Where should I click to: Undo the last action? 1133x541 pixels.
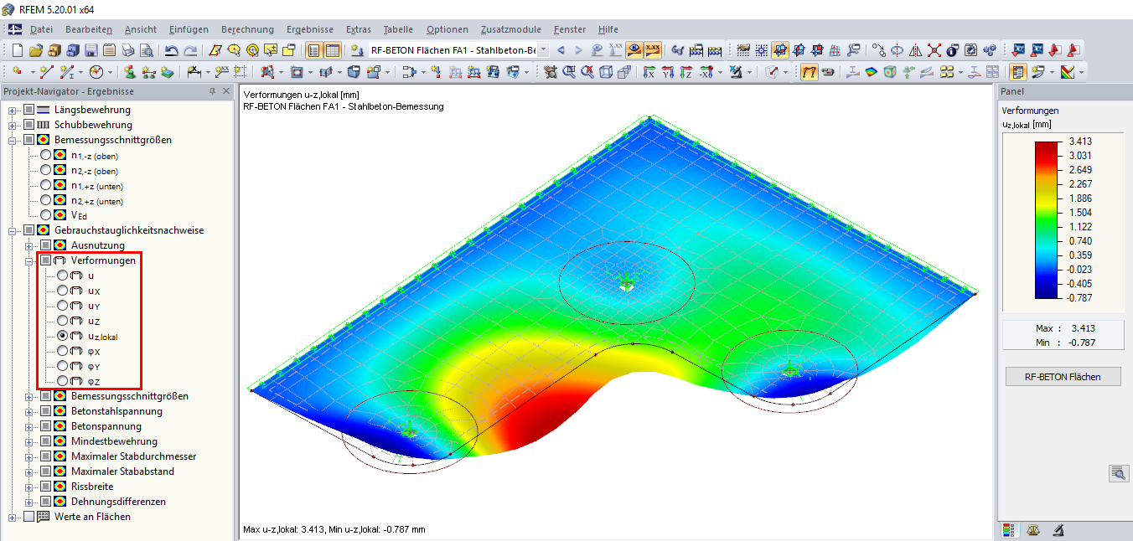coord(172,50)
